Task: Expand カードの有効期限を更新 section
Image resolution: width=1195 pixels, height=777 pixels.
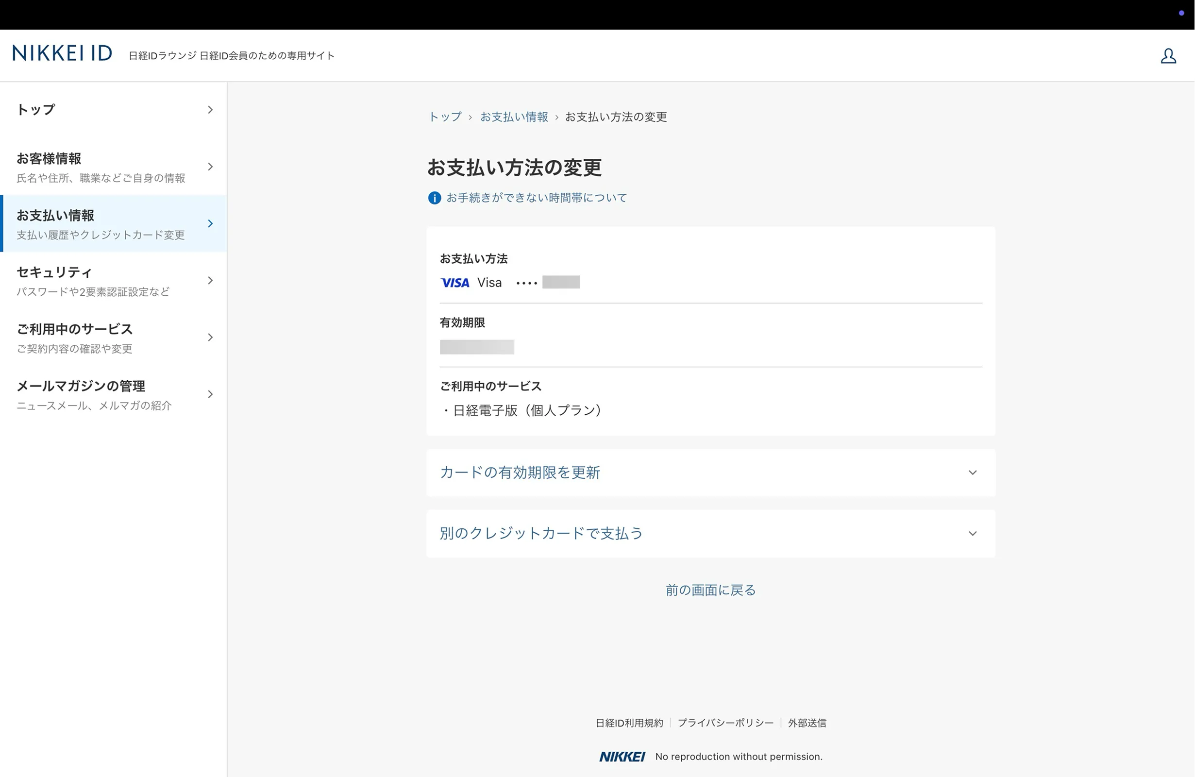Action: coord(710,473)
